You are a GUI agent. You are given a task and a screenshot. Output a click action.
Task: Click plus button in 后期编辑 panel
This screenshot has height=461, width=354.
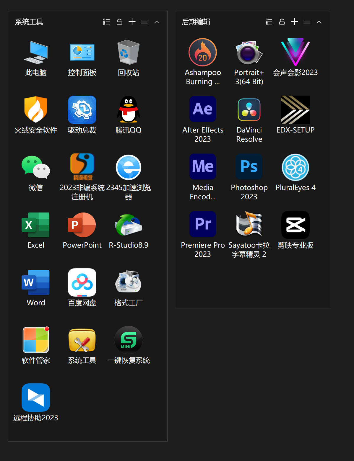click(x=295, y=22)
